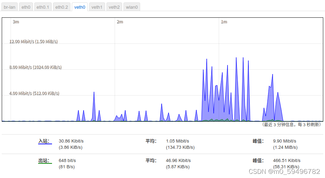
Task: Select the eth0.1 tab
Action: click(43, 7)
